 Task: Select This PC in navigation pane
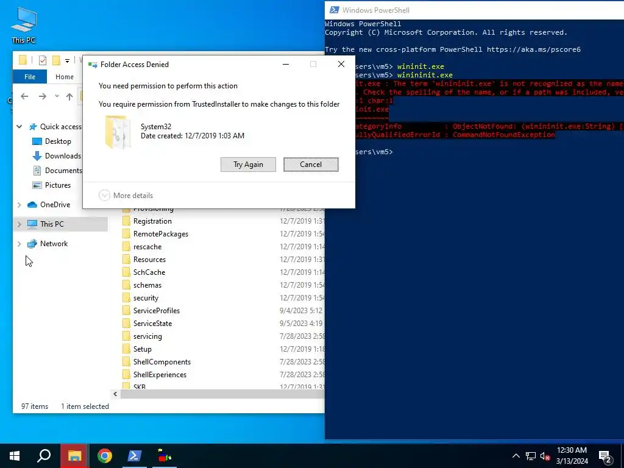(x=52, y=224)
